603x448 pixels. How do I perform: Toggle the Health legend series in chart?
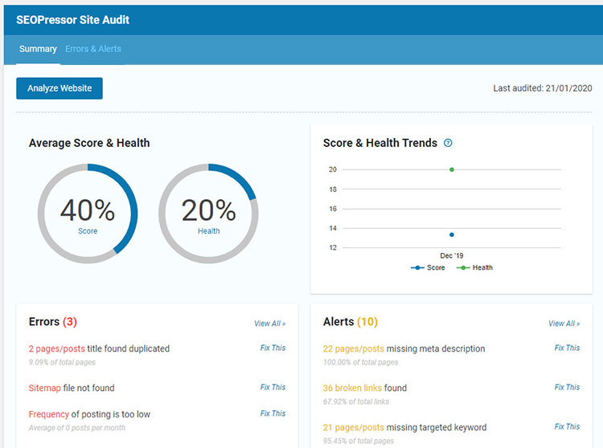point(477,267)
